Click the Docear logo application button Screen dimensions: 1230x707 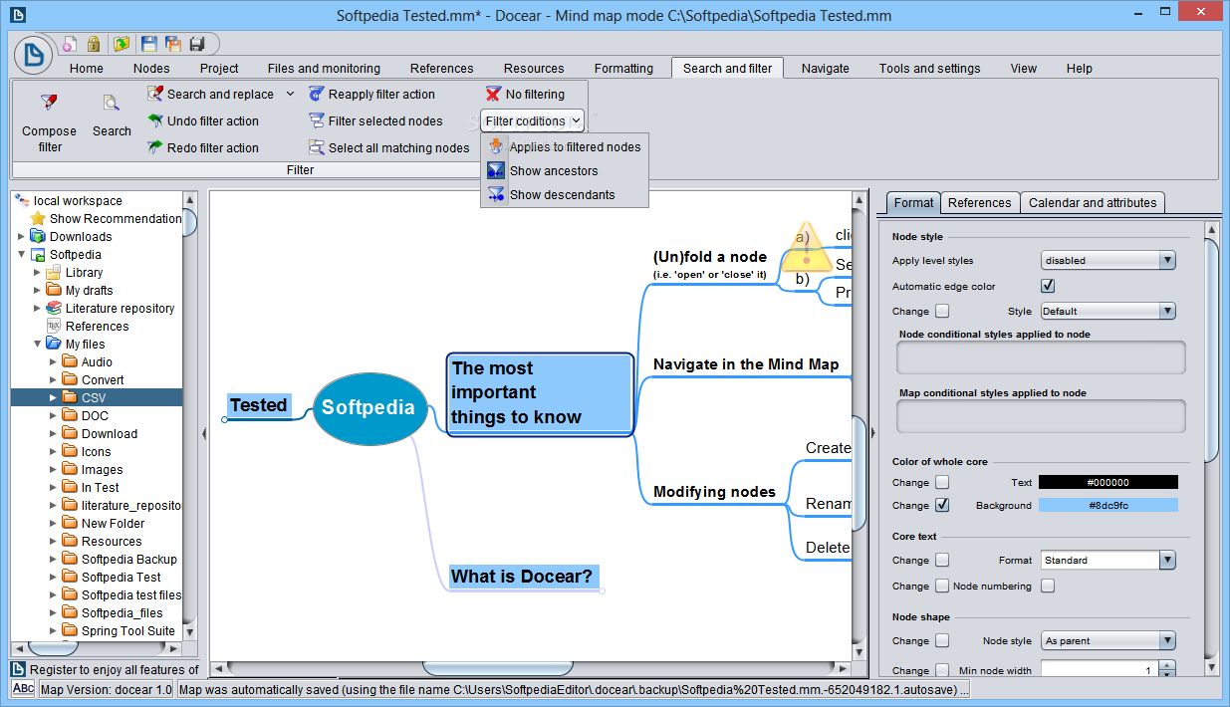click(x=36, y=56)
